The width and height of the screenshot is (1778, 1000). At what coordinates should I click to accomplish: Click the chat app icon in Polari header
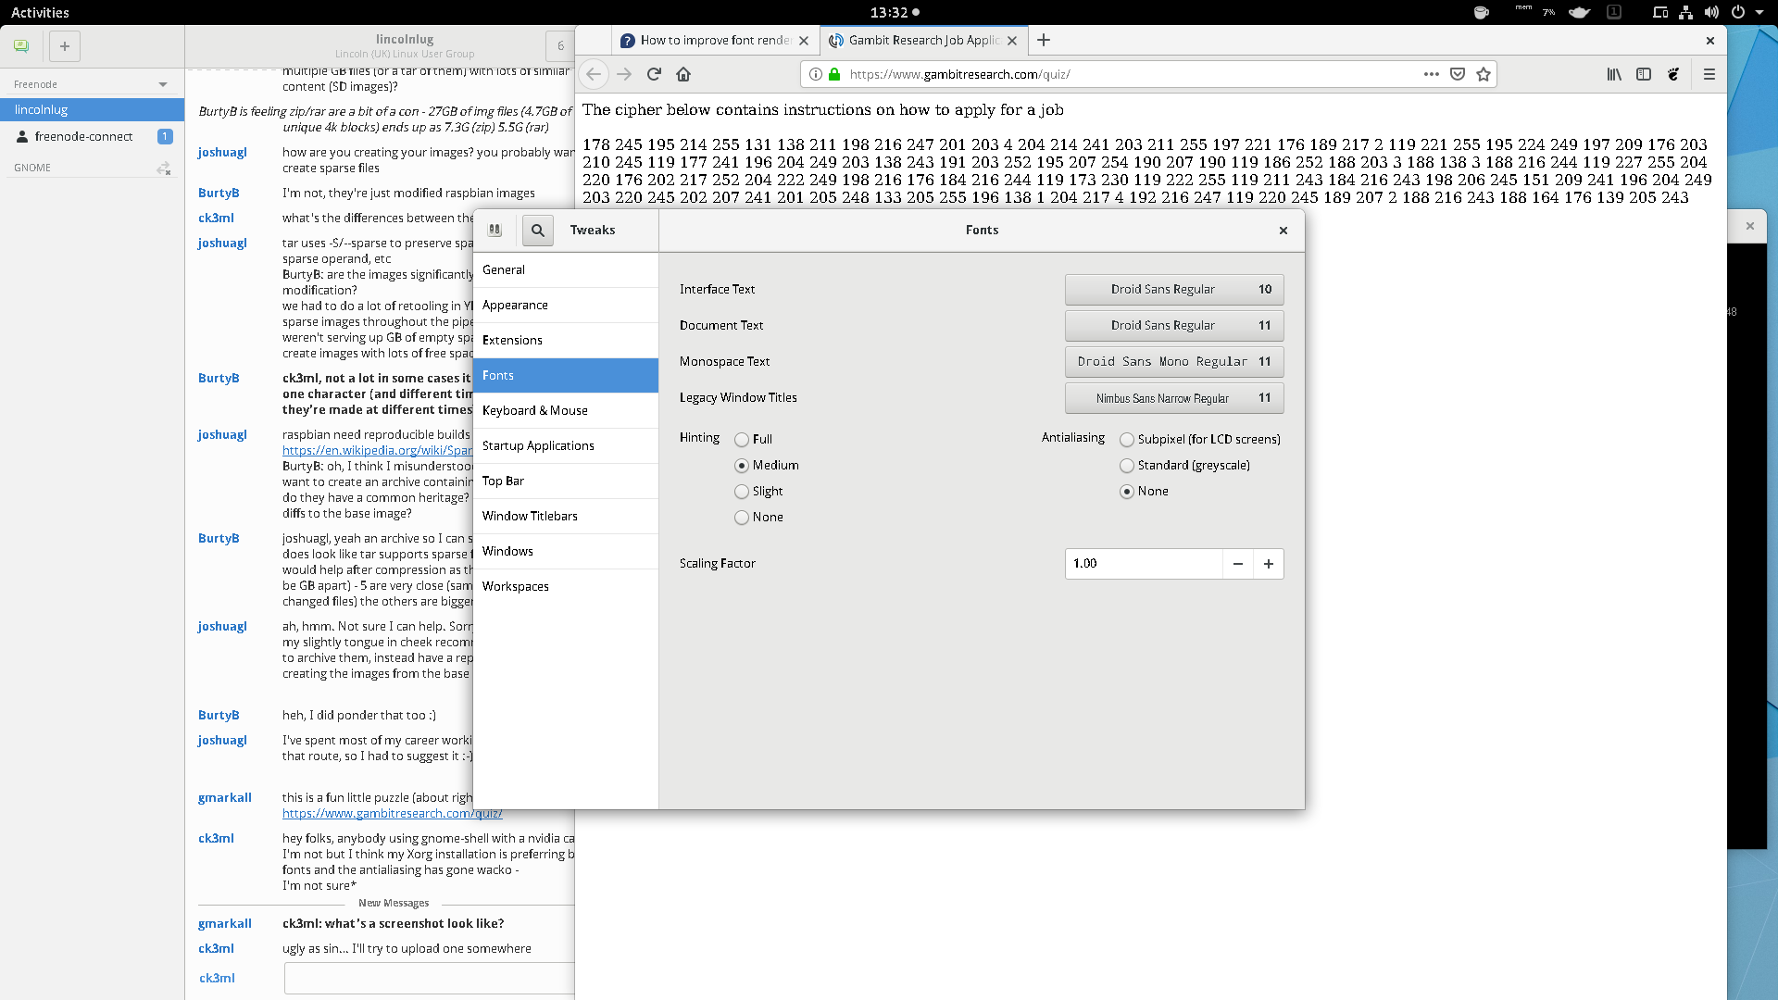click(x=21, y=46)
